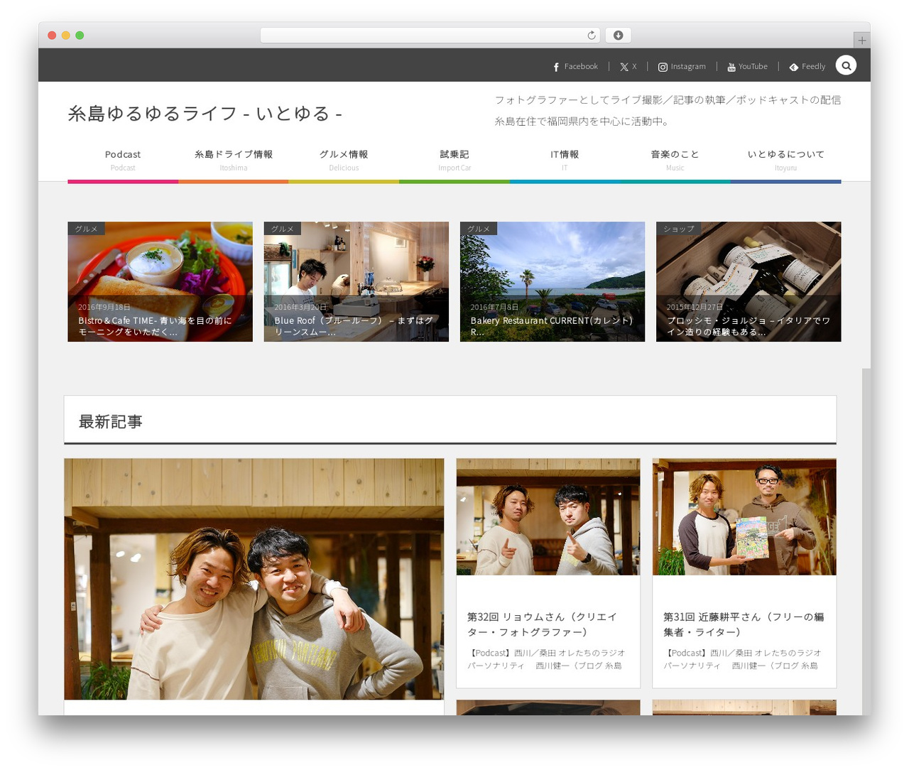Open いとゆるについて menu item
Viewport: 909px width, 770px height.
coord(786,160)
